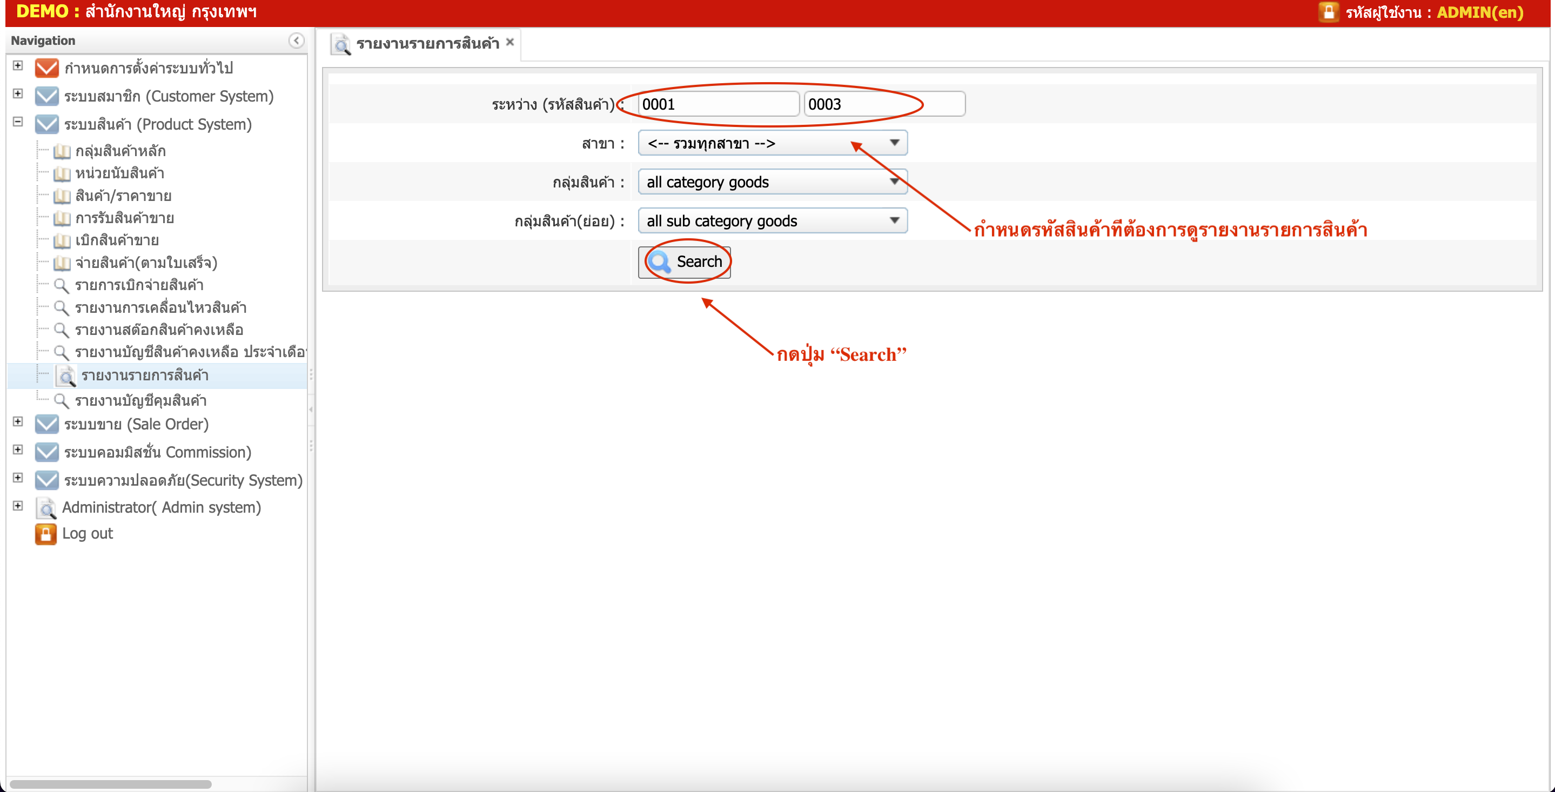Screen dimensions: 1555x792
Task: Click the red general settings envelope icon
Action: pyautogui.click(x=46, y=68)
